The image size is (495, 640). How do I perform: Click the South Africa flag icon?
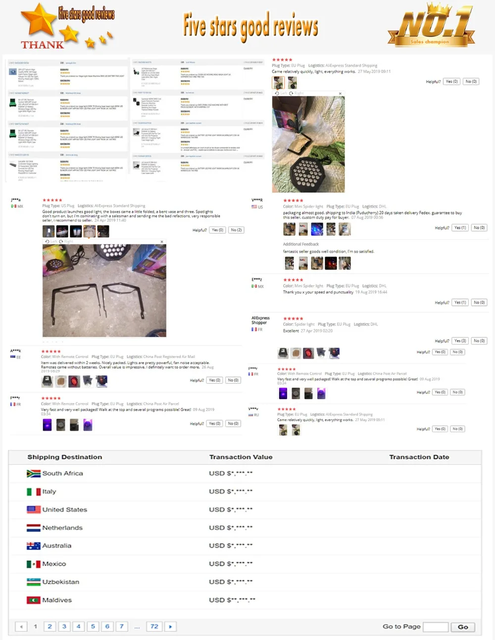pyautogui.click(x=34, y=474)
